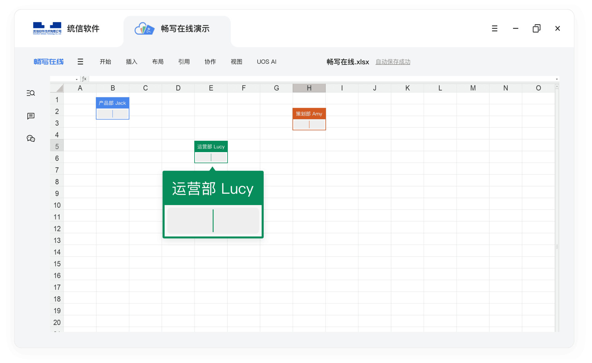Viewport: 592px width, 363px height.
Task: Click the 畅写在线 brand label
Action: (x=49, y=62)
